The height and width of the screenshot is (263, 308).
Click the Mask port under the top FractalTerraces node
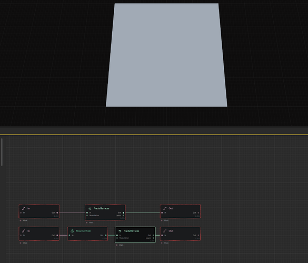(x=87, y=222)
